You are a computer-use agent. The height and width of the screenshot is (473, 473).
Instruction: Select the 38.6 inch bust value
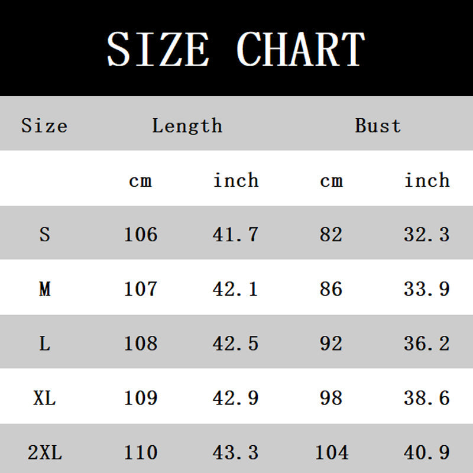point(427,398)
